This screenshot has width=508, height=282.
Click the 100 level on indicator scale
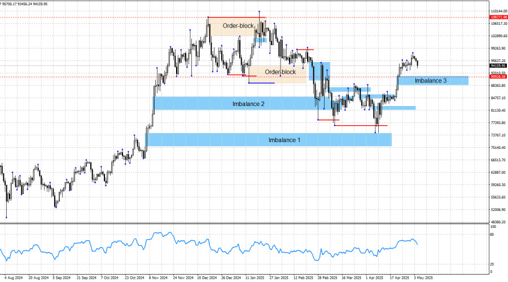pos(493,227)
